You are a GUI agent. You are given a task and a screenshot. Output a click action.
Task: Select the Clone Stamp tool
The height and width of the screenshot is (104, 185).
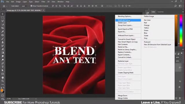[3, 42]
